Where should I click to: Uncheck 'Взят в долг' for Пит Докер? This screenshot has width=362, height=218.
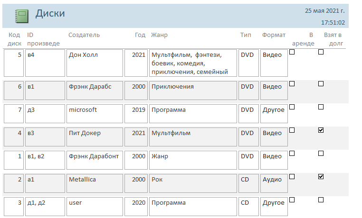click(321, 130)
